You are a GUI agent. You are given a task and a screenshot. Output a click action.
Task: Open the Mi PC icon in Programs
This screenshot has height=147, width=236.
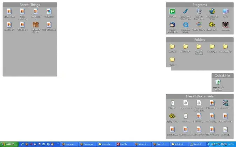(x=225, y=12)
